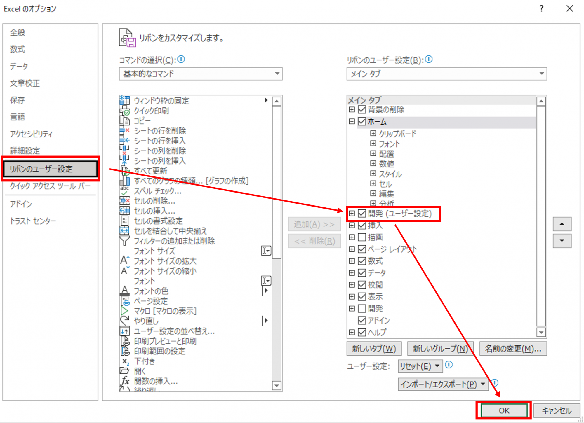The width and height of the screenshot is (584, 423).
Task: Click the シートの列を挿入 icon
Action: 125,161
